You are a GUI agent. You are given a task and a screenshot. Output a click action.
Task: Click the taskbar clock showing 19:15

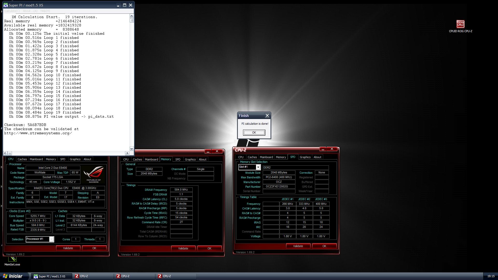[491, 276]
